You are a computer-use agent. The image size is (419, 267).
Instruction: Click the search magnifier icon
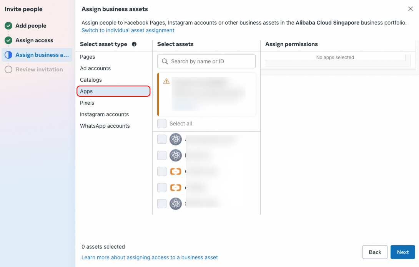(165, 61)
